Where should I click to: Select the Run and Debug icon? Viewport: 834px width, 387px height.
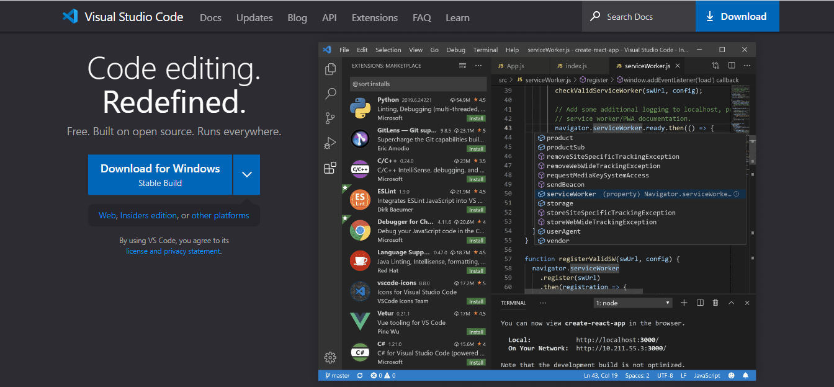click(x=330, y=143)
